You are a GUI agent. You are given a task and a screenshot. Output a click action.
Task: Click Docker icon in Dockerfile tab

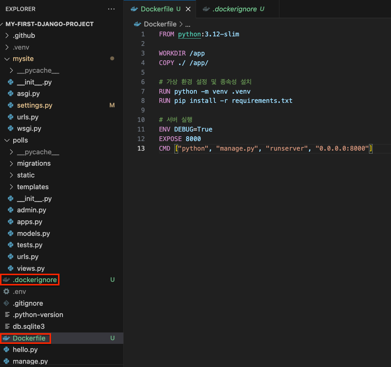click(x=134, y=9)
